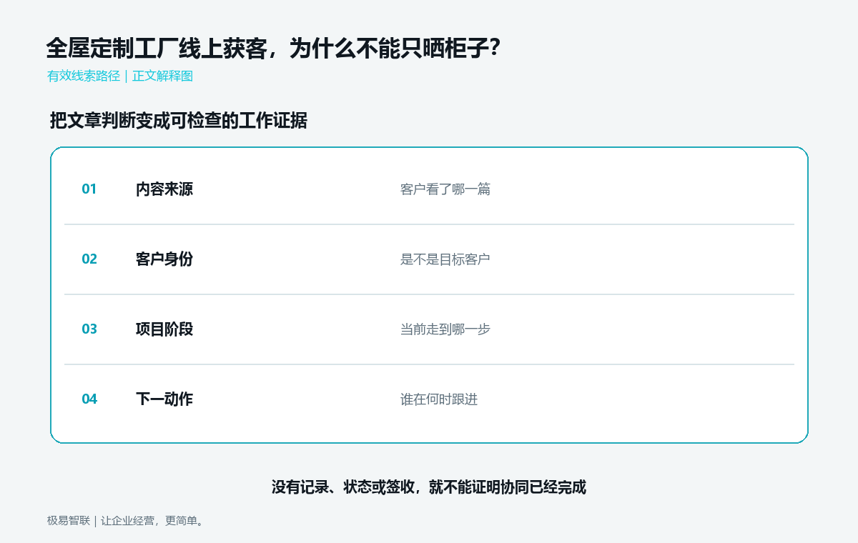This screenshot has width=858, height=543.
Task: Select the description 当前走到哪一步
Action: (445, 329)
